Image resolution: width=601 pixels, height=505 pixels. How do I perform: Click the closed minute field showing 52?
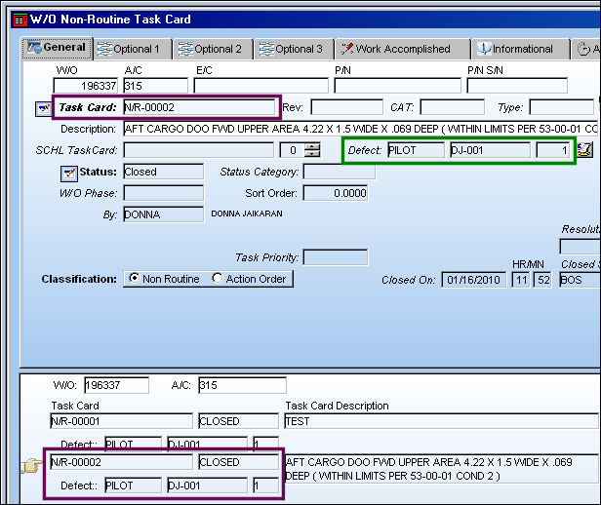tap(543, 280)
